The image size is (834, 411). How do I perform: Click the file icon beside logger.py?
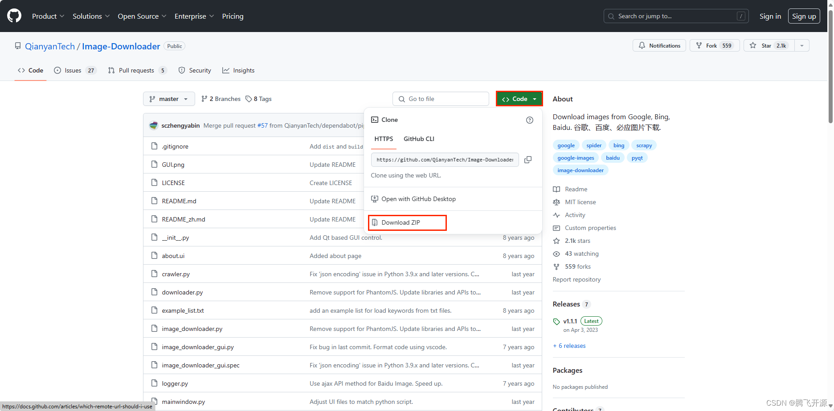click(x=154, y=383)
